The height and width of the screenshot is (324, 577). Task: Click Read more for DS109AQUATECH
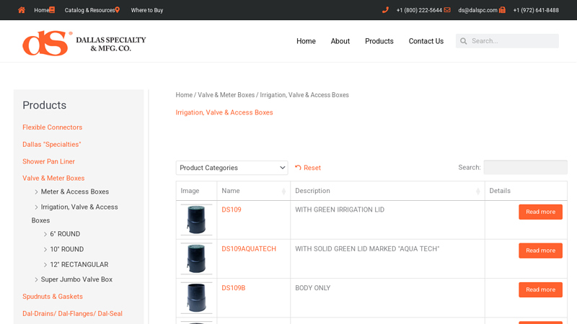(x=540, y=251)
